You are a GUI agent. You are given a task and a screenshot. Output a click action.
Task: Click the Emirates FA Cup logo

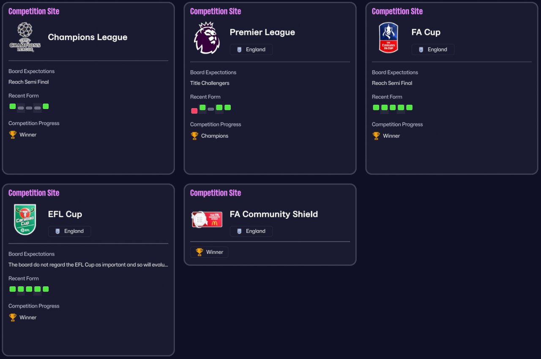click(x=388, y=38)
